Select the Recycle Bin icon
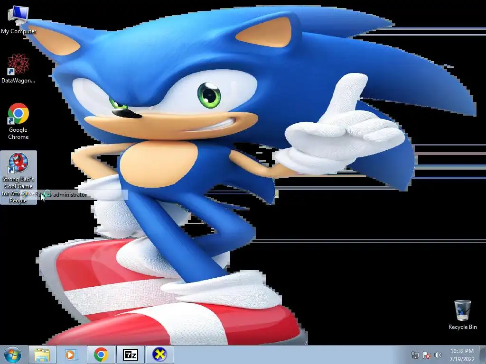Screen dimensions: 486x364 [x=462, y=315]
